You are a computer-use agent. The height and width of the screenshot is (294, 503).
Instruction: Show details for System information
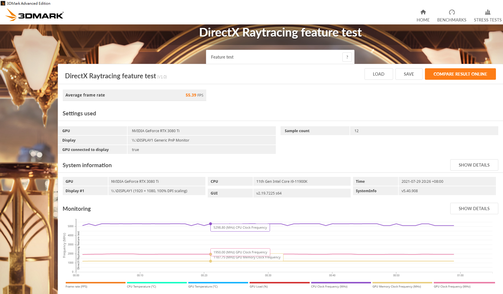(x=474, y=165)
